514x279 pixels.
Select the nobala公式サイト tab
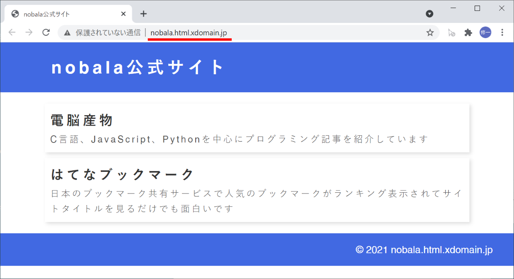pos(68,14)
